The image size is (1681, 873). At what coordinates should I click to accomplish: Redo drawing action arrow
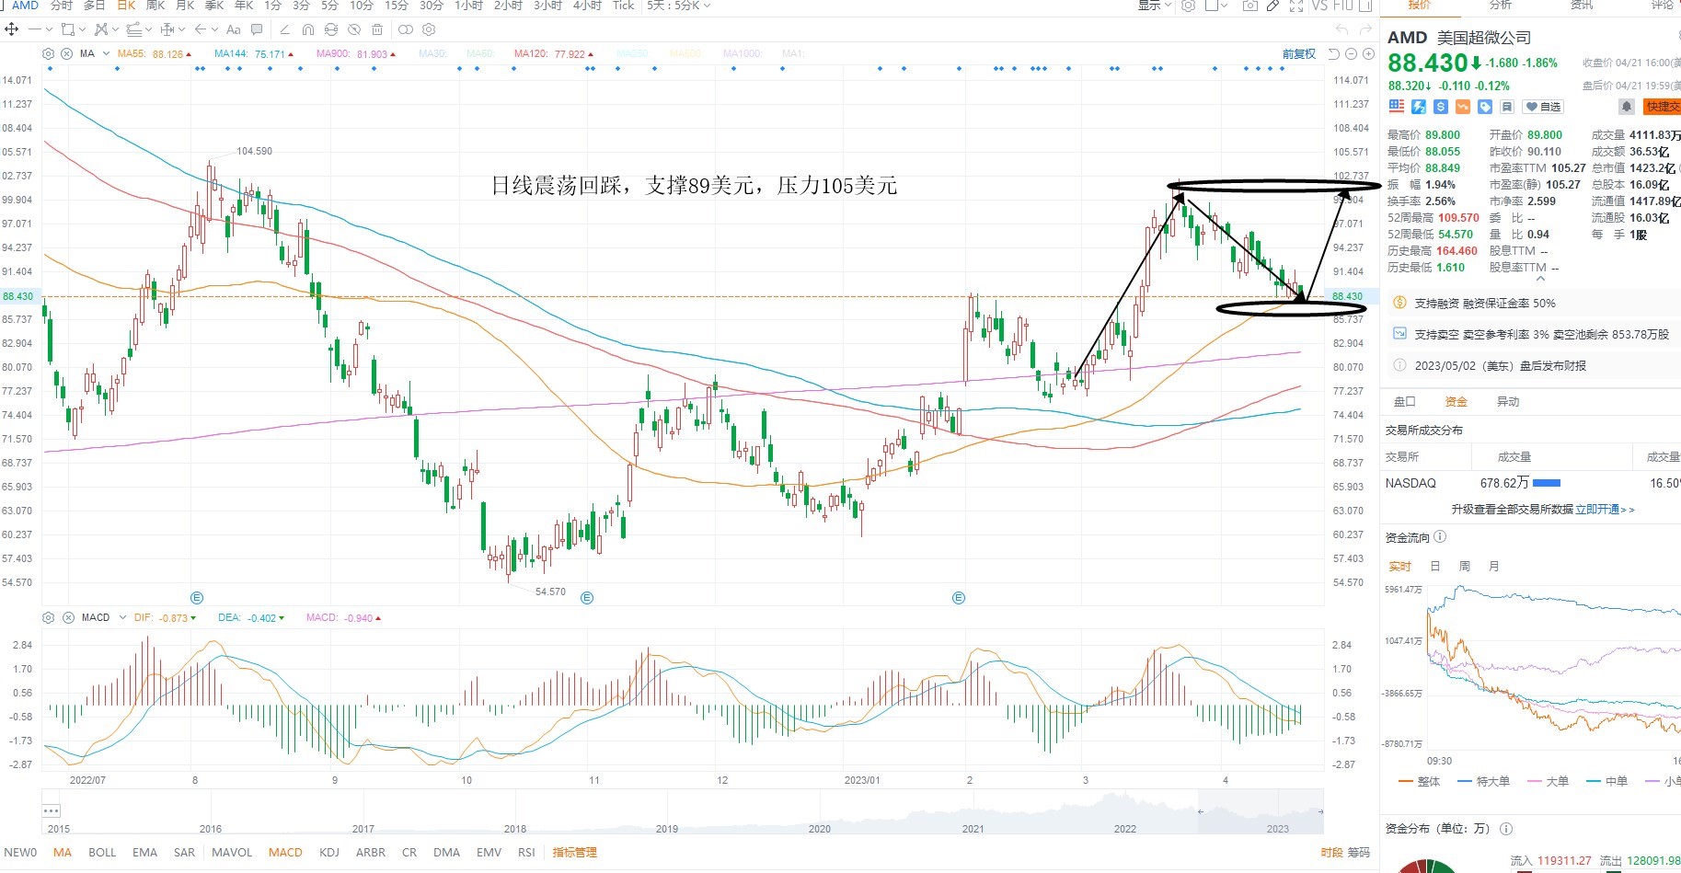point(1365,29)
